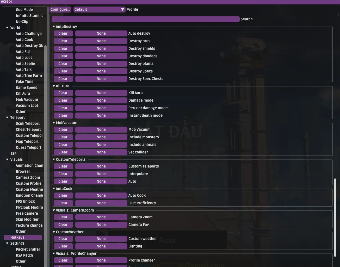The height and width of the screenshot is (267, 340).
Task: Go to Map Teleport settings
Action: point(27,141)
